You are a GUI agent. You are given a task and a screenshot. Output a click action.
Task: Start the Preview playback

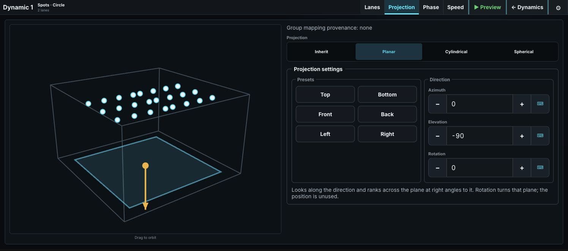point(488,7)
